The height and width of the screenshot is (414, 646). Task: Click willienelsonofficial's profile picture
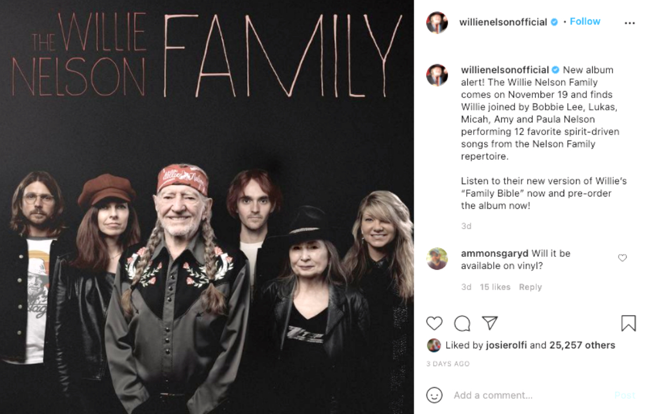[437, 22]
